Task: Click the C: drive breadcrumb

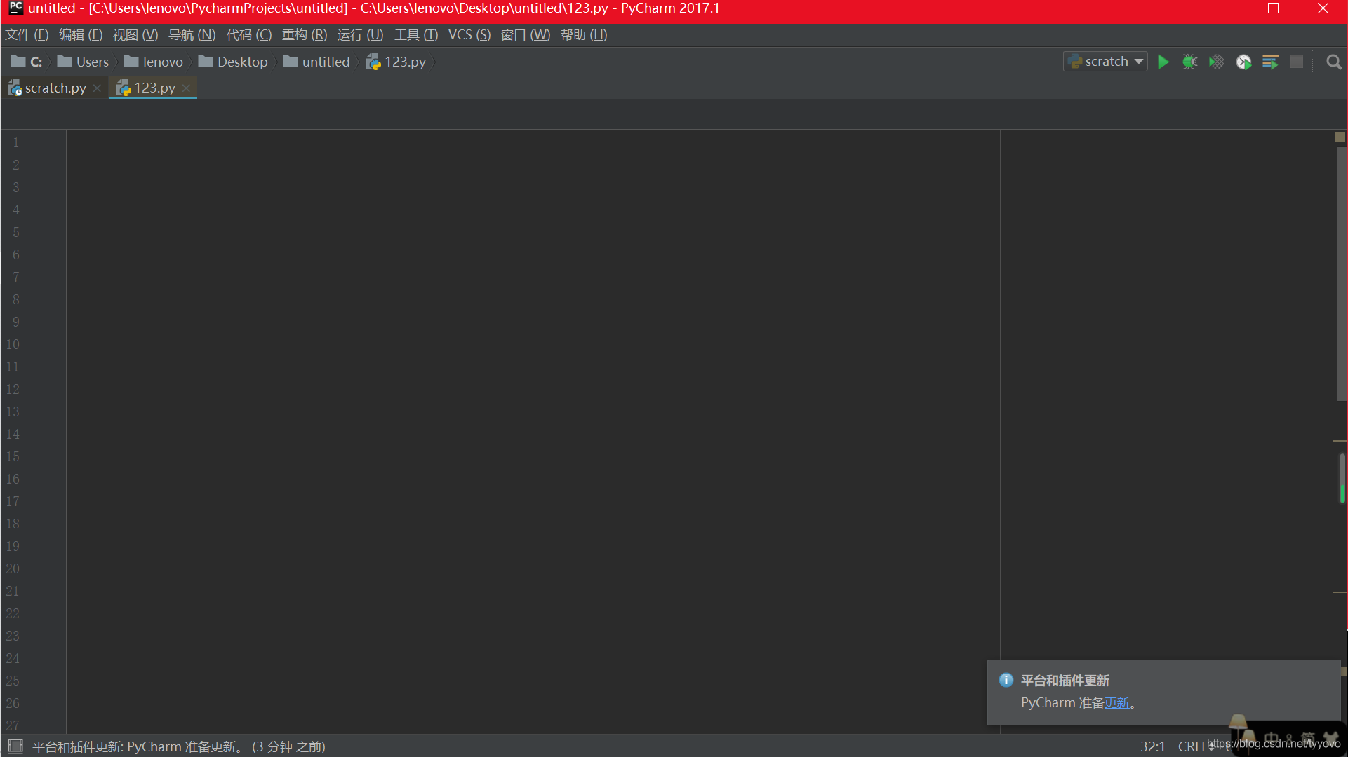Action: pyautogui.click(x=27, y=62)
